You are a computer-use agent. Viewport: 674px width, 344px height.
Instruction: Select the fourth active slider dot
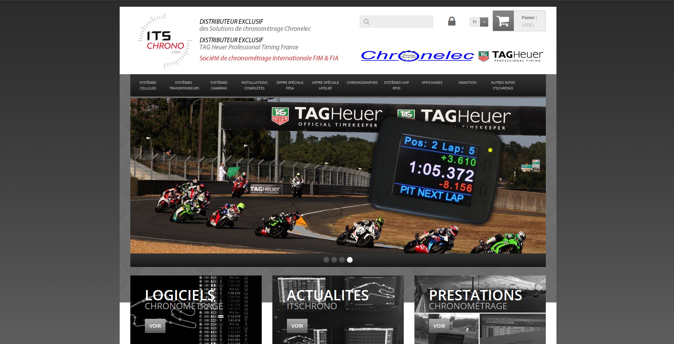tap(350, 260)
